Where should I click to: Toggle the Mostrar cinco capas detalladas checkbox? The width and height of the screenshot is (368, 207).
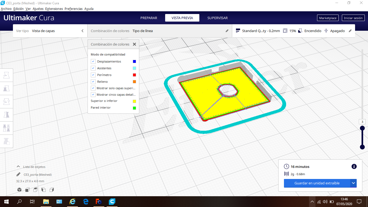pyautogui.click(x=93, y=95)
